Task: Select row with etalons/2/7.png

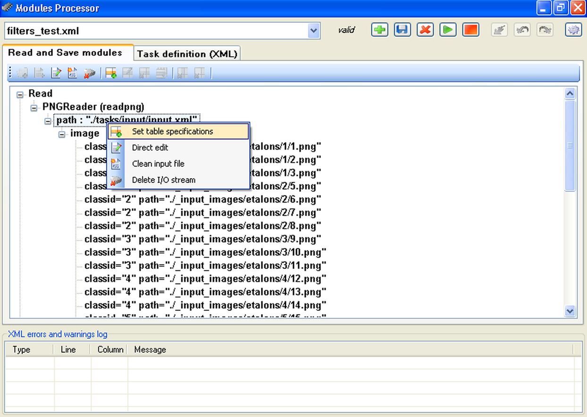Action: [203, 212]
